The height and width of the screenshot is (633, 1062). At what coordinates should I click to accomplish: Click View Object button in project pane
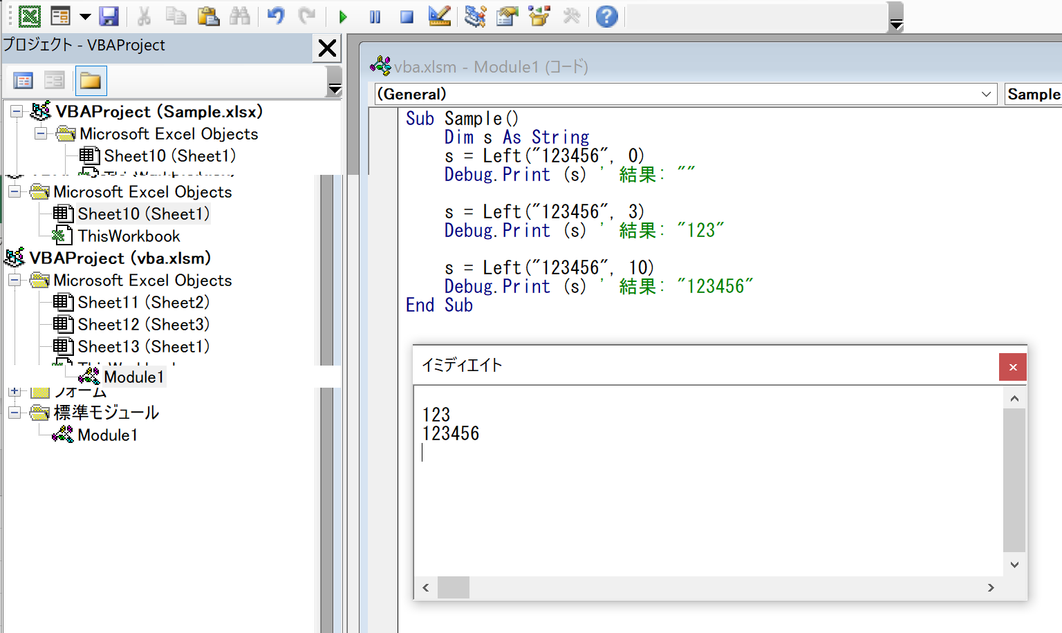tap(54, 81)
